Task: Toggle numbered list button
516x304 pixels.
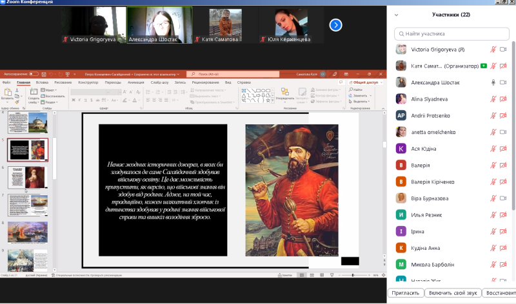Action: point(159,92)
